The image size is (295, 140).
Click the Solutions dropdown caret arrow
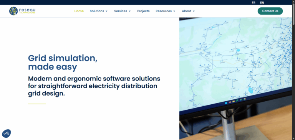coord(106,11)
